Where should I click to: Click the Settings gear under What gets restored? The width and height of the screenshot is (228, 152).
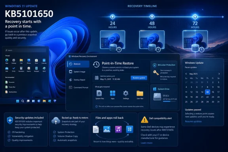click(126, 93)
